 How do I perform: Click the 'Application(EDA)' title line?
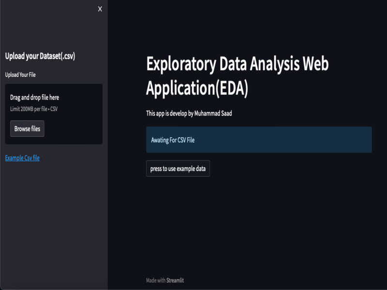pyautogui.click(x=197, y=88)
